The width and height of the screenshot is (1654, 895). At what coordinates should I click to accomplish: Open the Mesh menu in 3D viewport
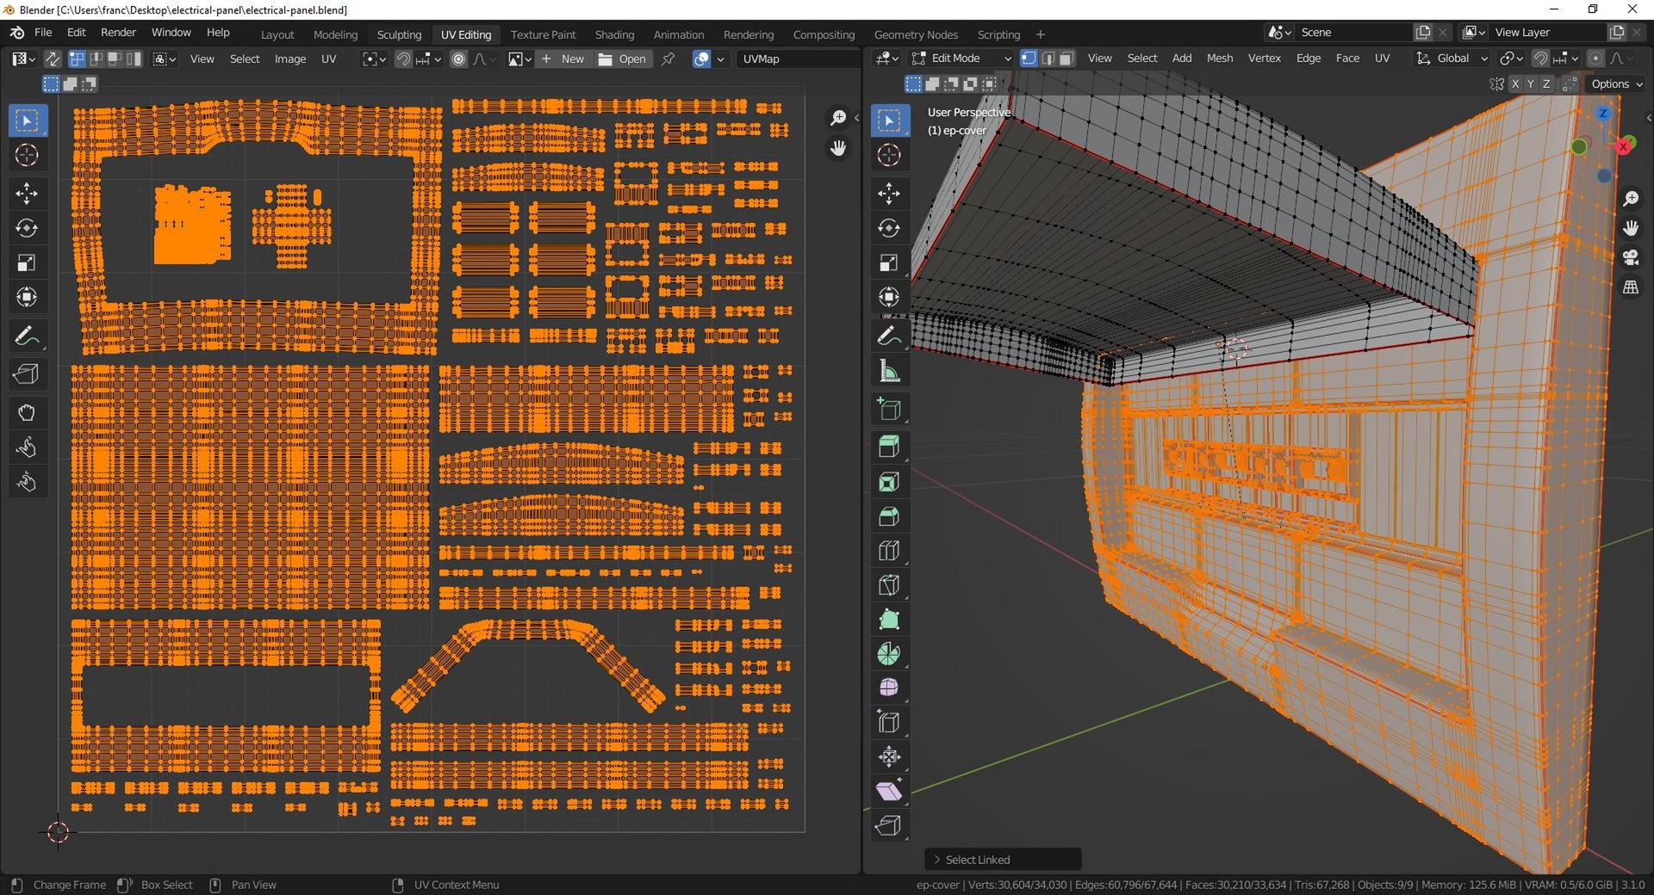click(1219, 59)
